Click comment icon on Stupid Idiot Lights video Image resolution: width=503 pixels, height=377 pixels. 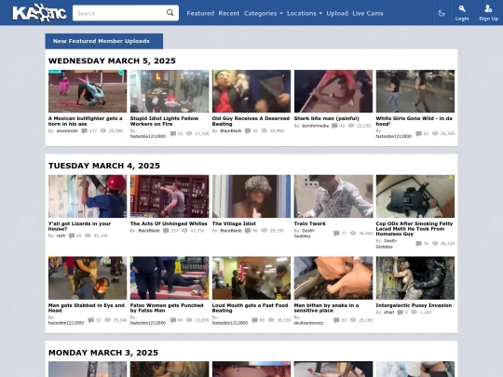click(x=173, y=134)
